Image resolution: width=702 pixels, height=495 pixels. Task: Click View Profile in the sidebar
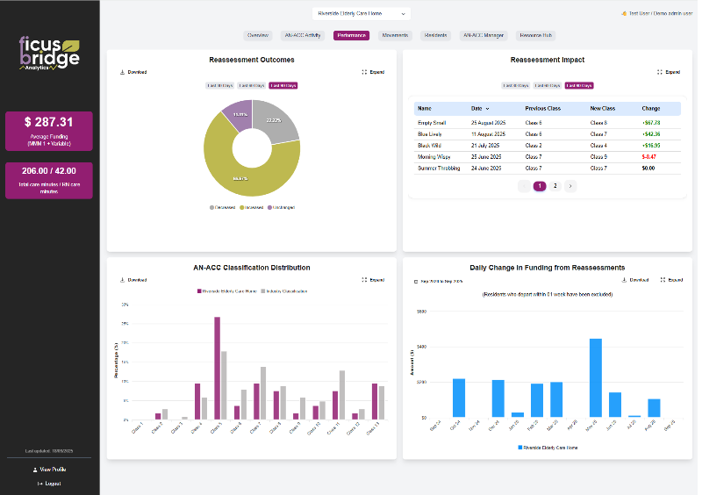(50, 470)
